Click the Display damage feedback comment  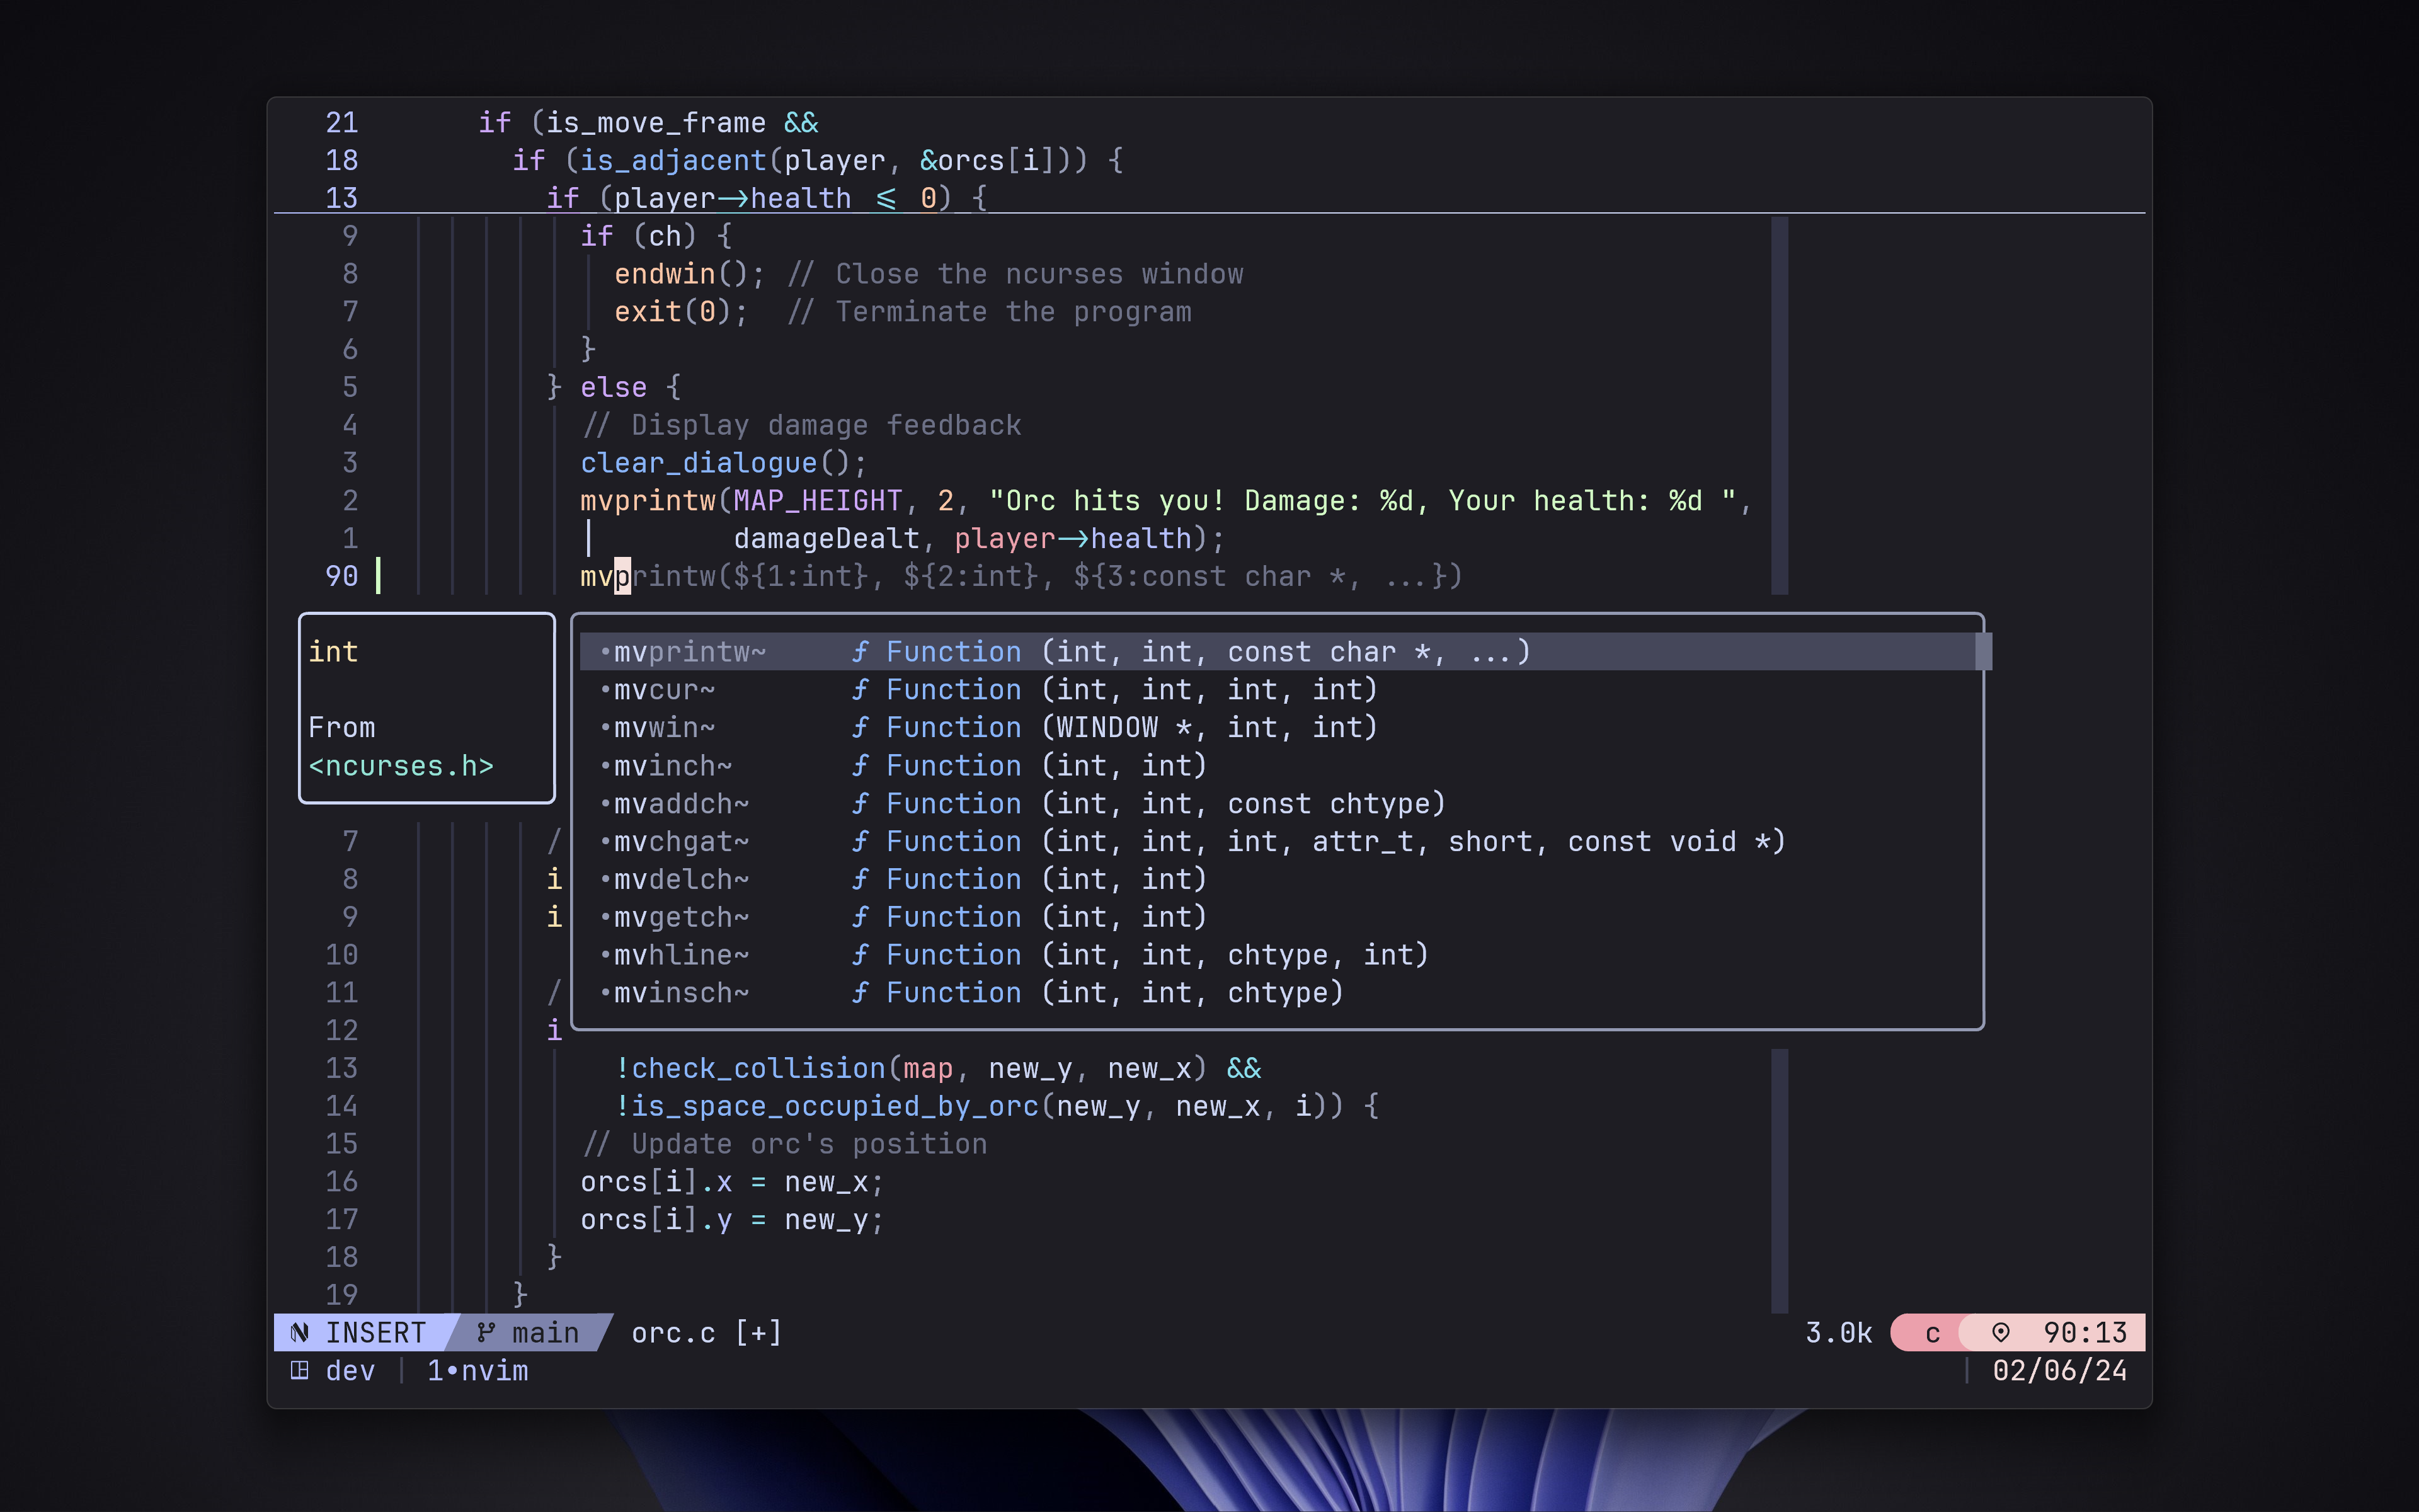click(801, 426)
